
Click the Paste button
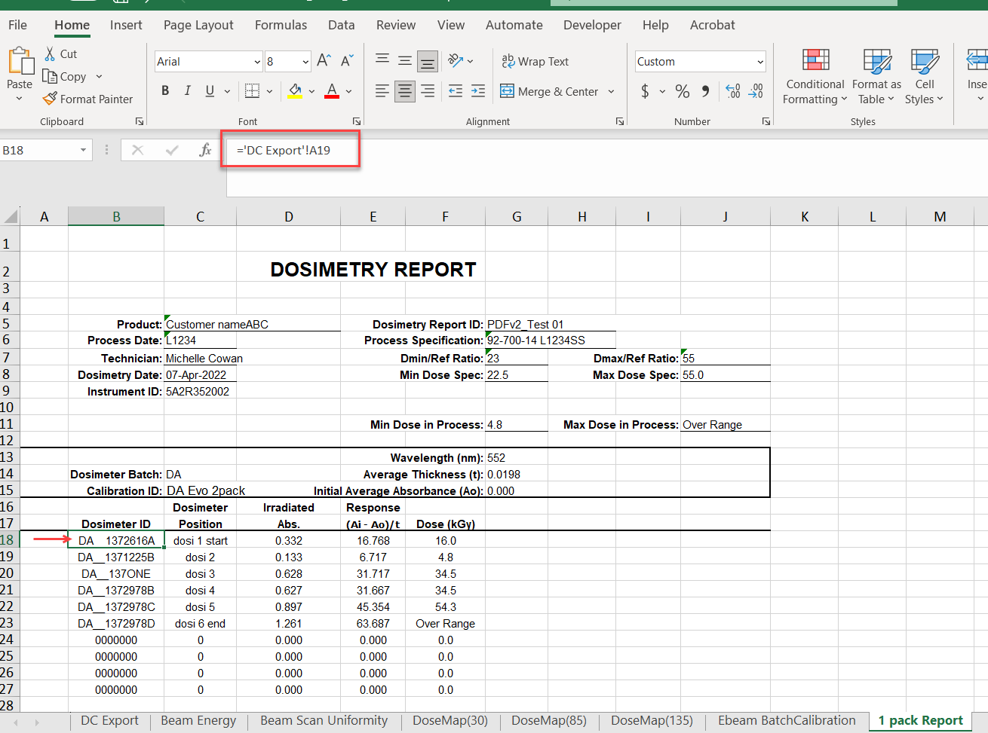[20, 68]
